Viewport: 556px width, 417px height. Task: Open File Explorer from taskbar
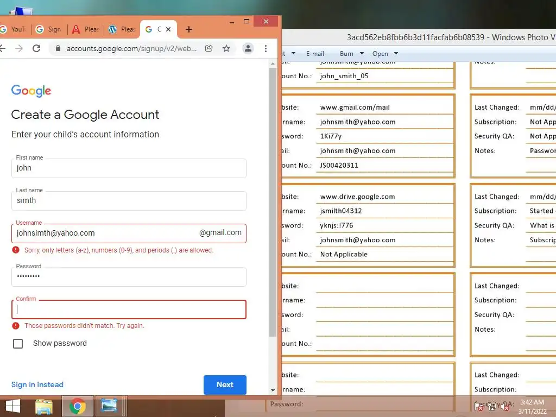click(44, 406)
